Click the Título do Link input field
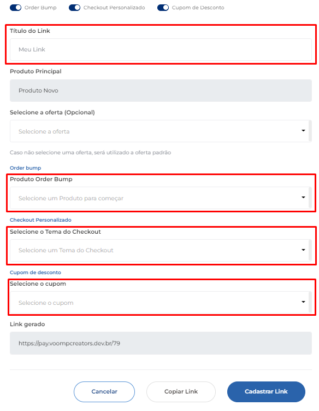319x411 pixels. (x=161, y=50)
